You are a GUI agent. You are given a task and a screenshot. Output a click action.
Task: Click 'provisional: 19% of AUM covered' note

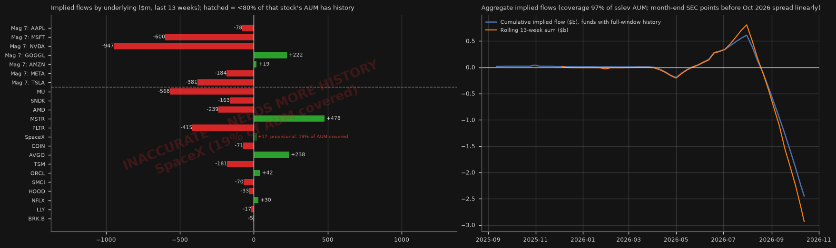coord(309,137)
